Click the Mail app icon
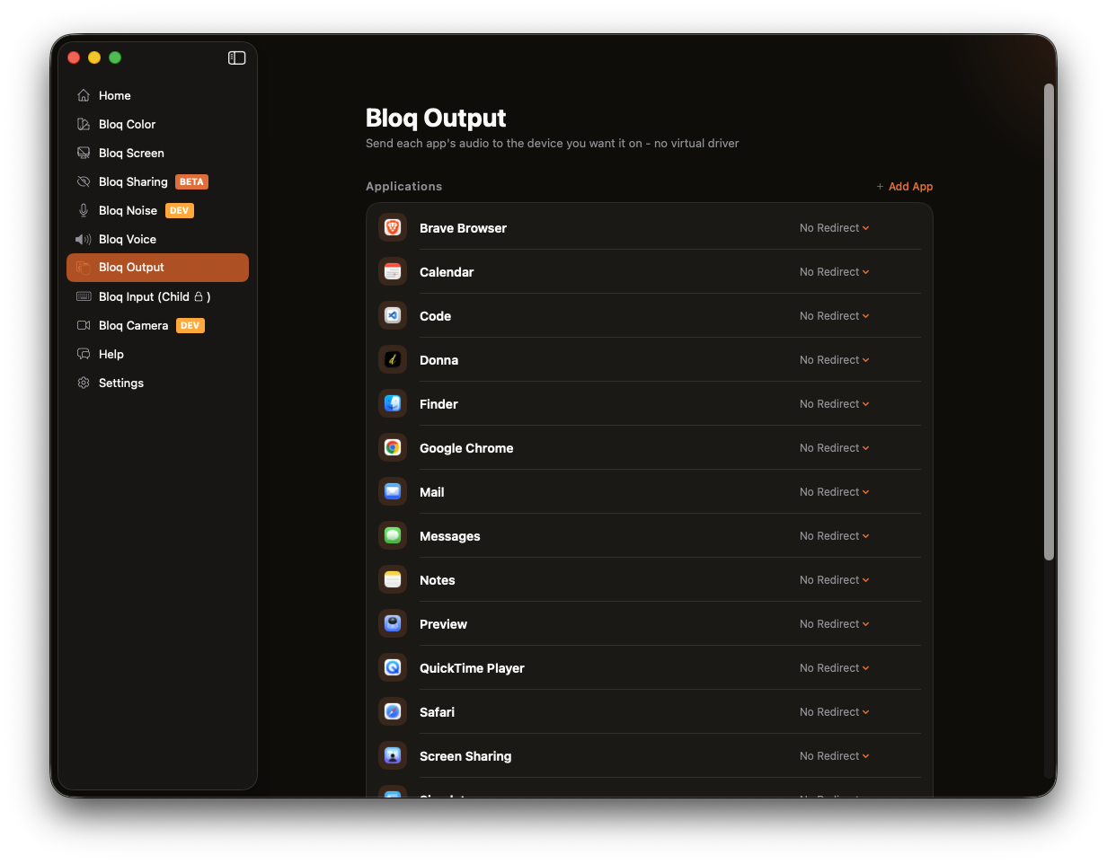 (x=393, y=492)
